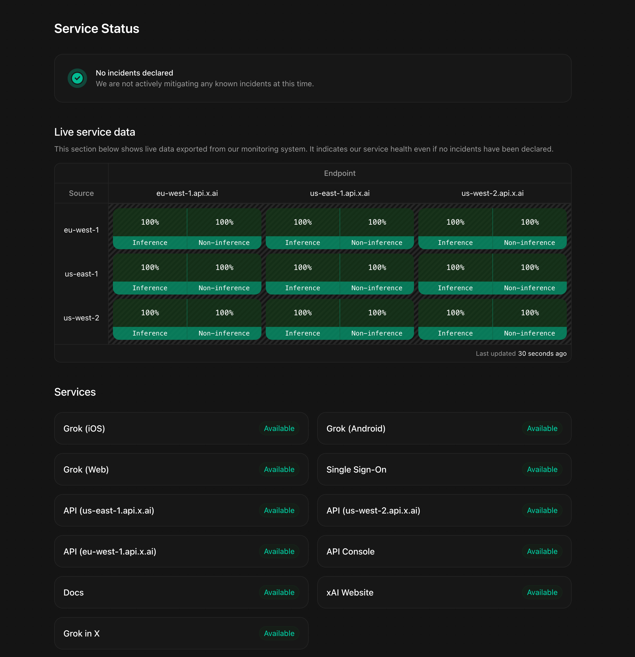Screen dimensions: 635x657
Task: Select us-west-2 to us-west-2 Non-inference cell
Action: coord(530,319)
